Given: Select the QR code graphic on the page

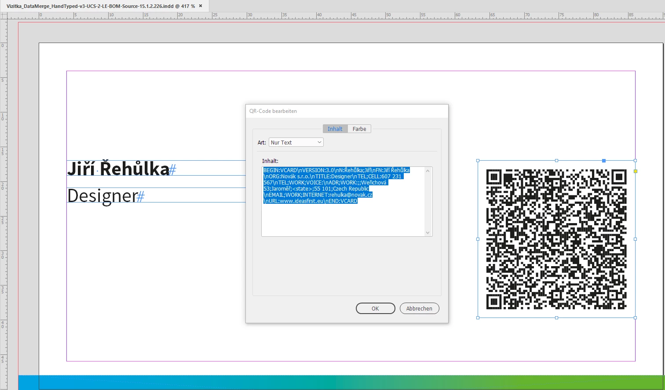Looking at the screenshot, I should (x=556, y=239).
